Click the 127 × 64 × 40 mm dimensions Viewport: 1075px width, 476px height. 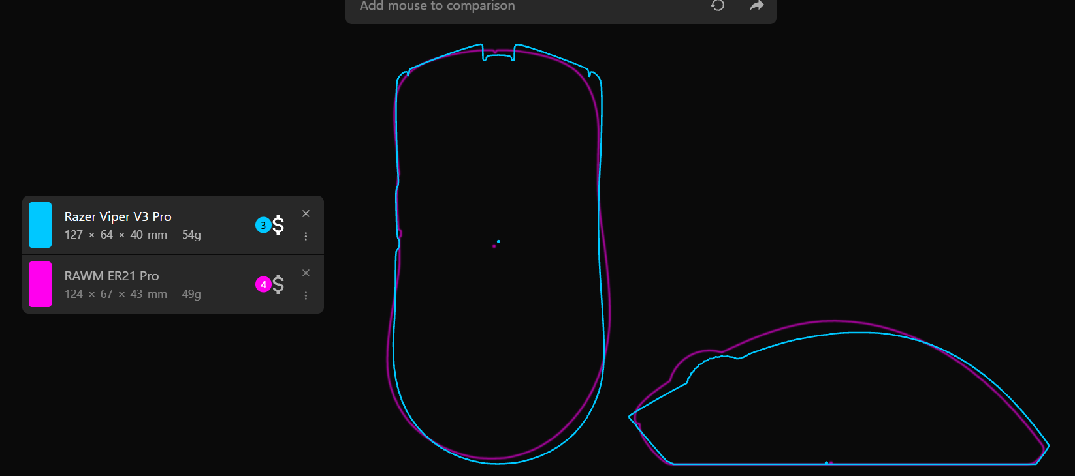(x=116, y=235)
